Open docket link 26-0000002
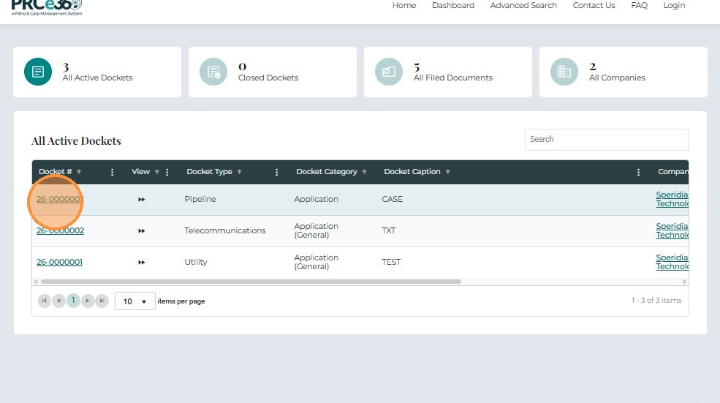Viewport: 720px width, 403px height. [60, 231]
